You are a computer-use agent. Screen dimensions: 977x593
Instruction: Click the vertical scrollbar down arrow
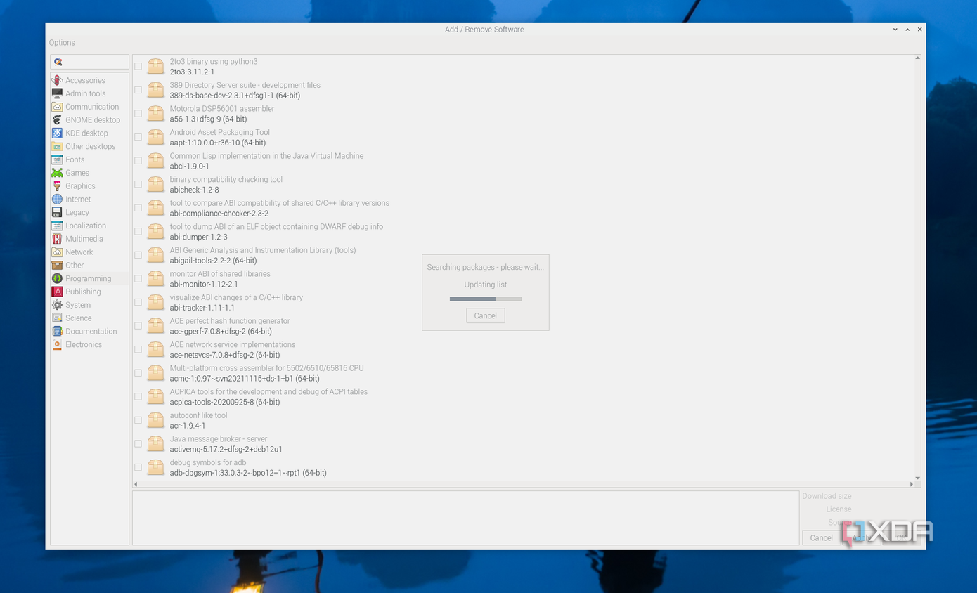pyautogui.click(x=918, y=478)
